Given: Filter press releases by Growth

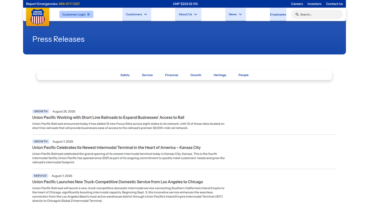Looking at the screenshot, I should 196,75.
